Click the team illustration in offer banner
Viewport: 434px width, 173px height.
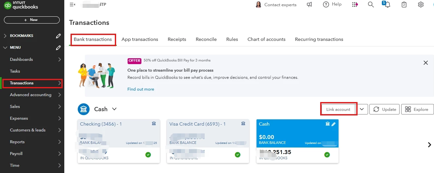(x=97, y=76)
